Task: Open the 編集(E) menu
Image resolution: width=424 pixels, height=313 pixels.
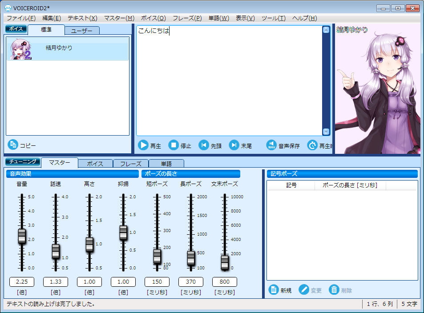Action: click(52, 18)
